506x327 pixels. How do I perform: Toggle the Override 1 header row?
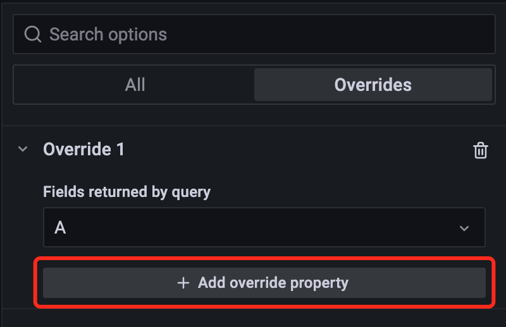click(x=253, y=150)
